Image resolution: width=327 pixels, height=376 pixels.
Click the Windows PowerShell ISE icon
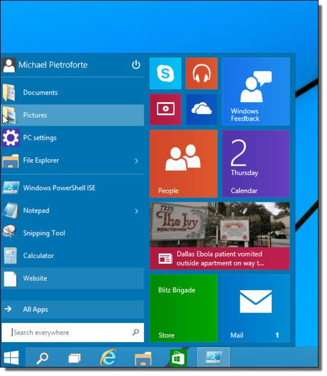(10, 188)
